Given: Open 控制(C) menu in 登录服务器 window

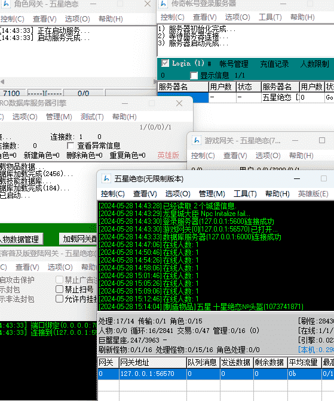Looking at the screenshot, I should 173,17.
